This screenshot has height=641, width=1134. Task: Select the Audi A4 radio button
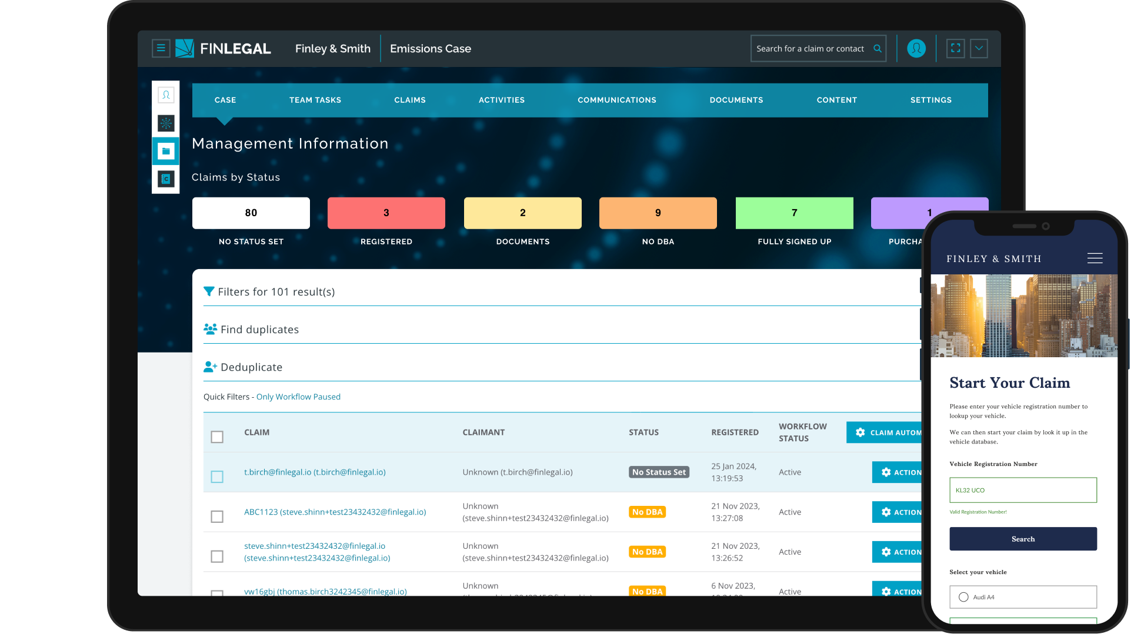pyautogui.click(x=963, y=597)
